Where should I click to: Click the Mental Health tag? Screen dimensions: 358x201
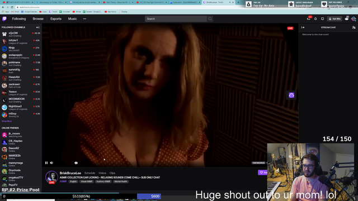[x=121, y=181]
